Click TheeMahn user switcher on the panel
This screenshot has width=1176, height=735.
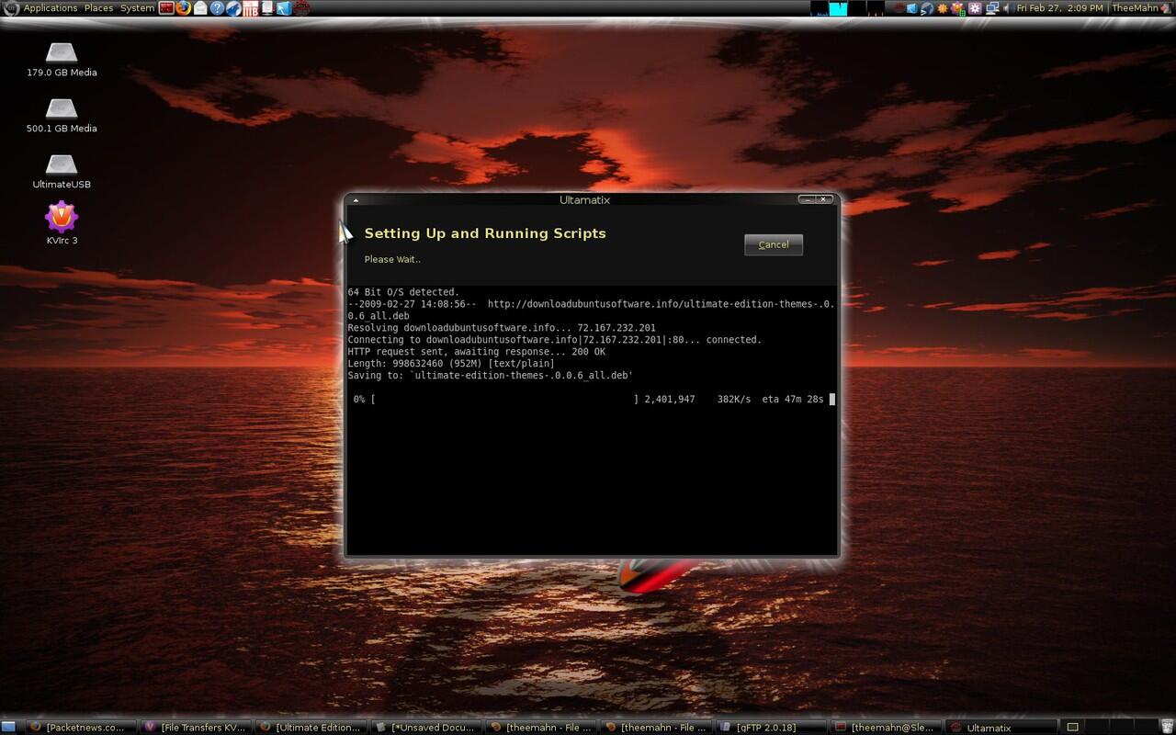pos(1135,8)
